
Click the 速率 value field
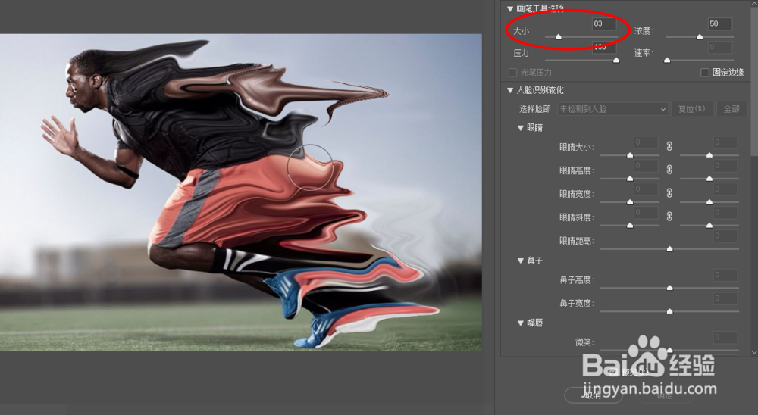pyautogui.click(x=720, y=47)
